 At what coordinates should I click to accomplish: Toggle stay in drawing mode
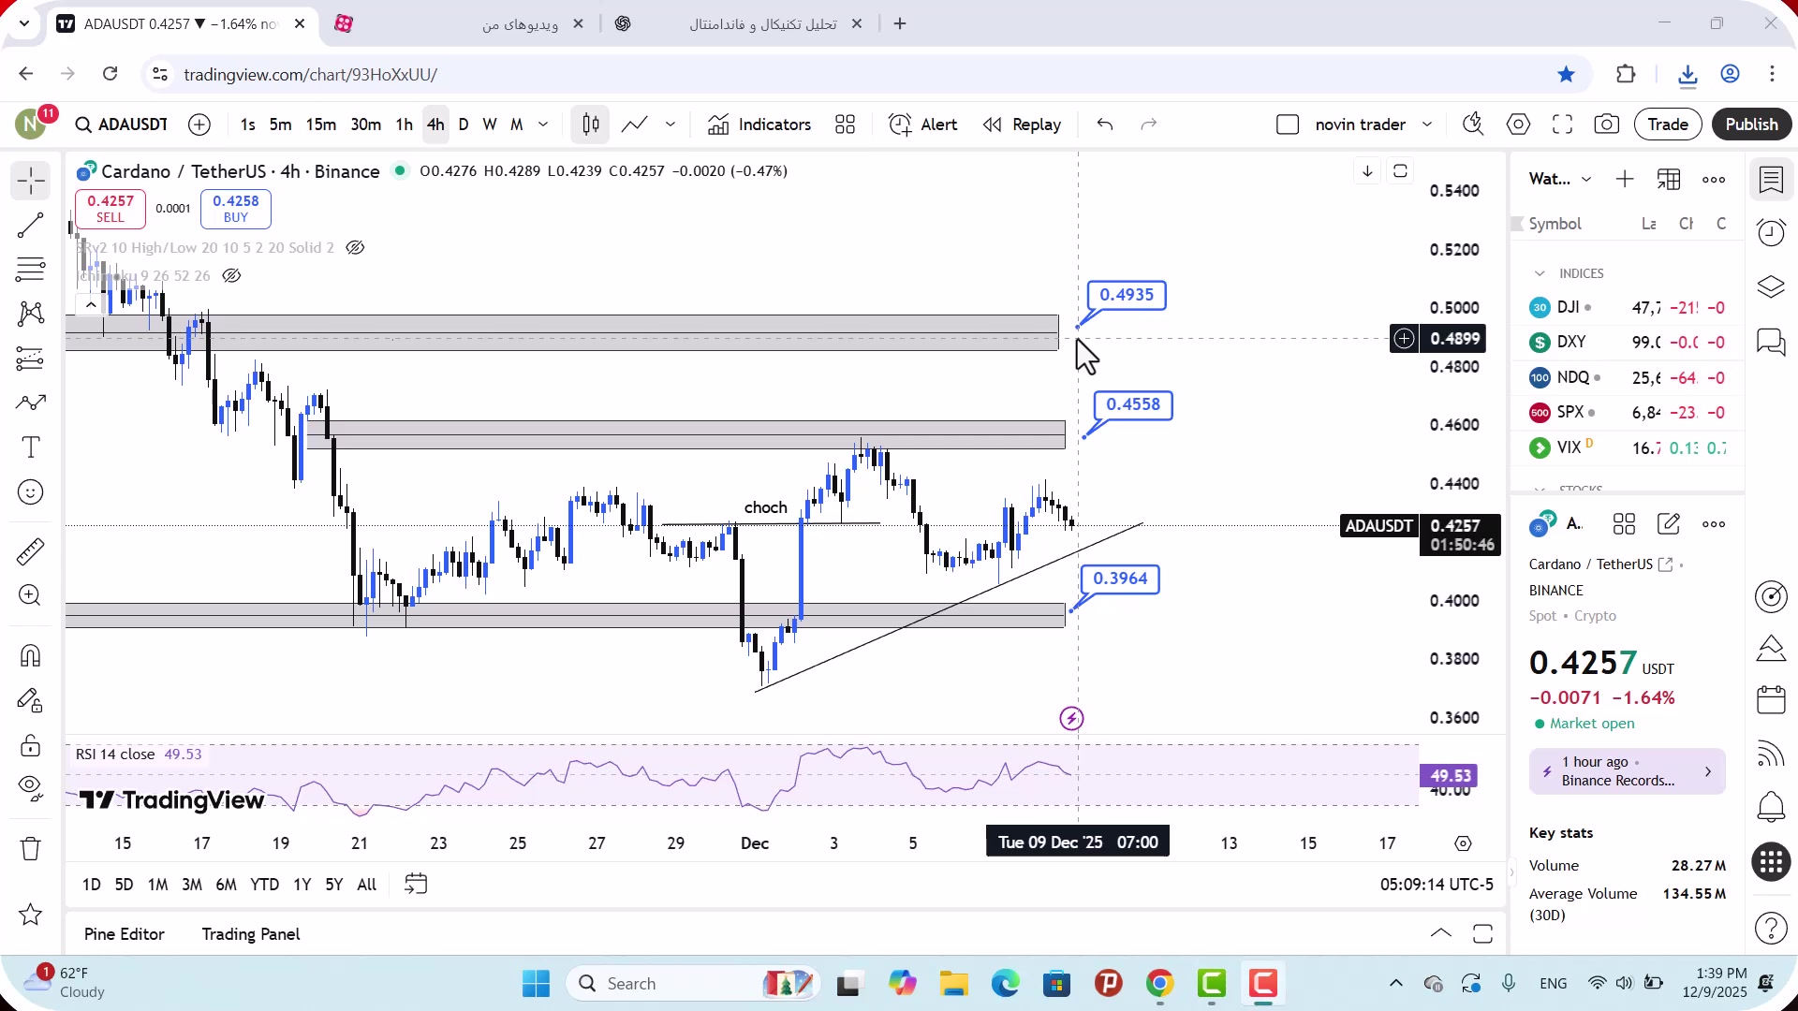point(31,700)
